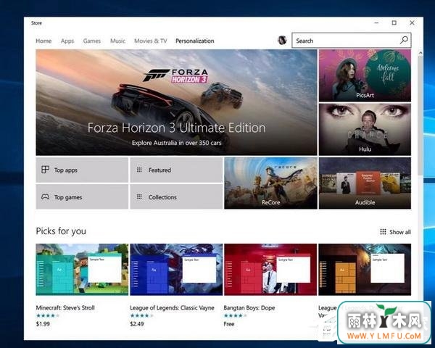Click the $2.49 price

click(137, 324)
